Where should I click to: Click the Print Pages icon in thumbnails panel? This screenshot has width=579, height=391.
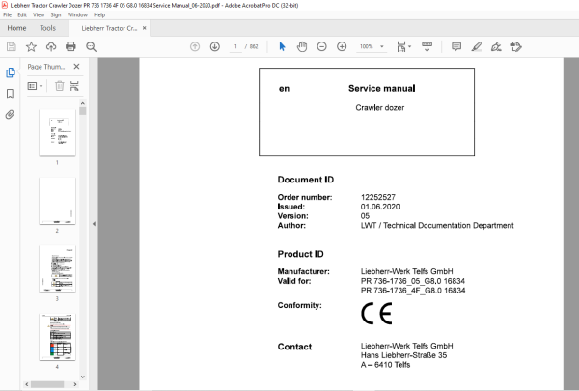pyautogui.click(x=74, y=86)
